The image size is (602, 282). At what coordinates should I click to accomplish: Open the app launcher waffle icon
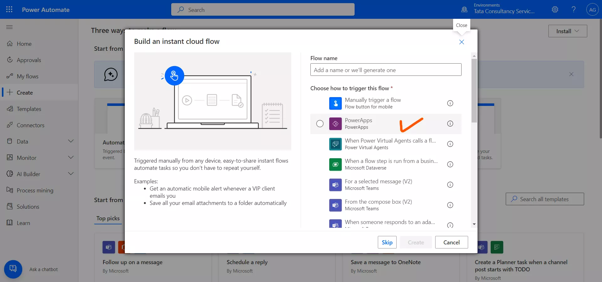(x=9, y=9)
